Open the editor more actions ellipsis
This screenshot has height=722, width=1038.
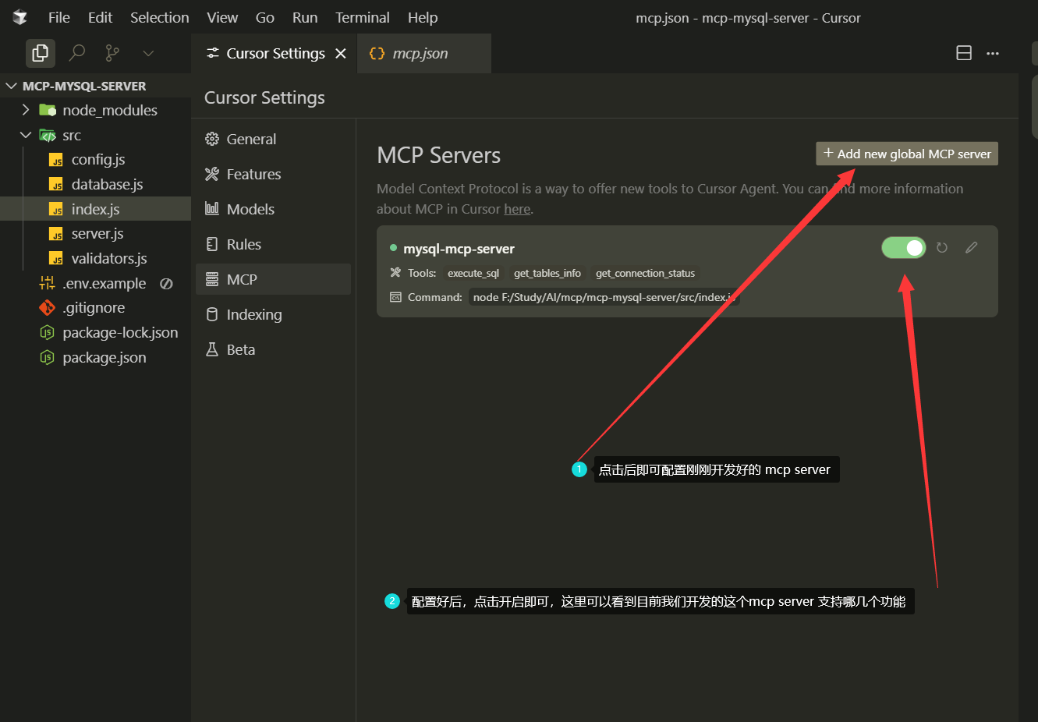click(x=993, y=53)
